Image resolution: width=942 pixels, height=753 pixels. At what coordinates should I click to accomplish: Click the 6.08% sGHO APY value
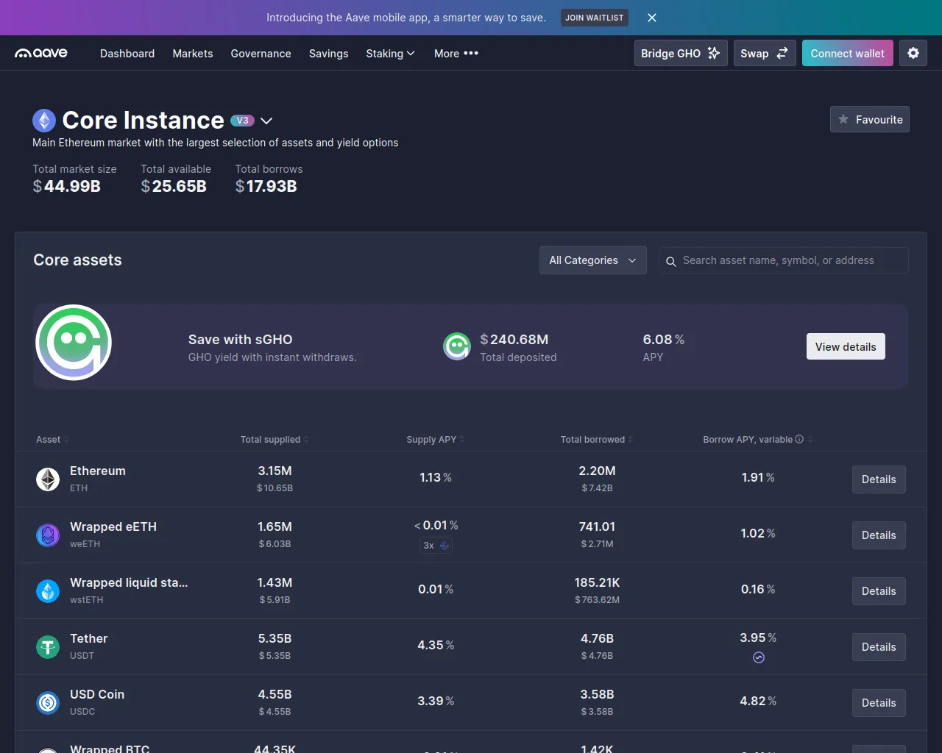664,339
